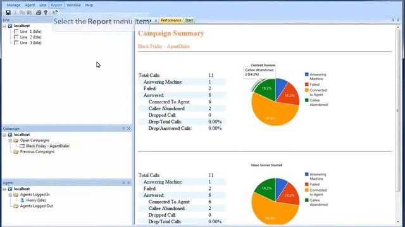Click the localhost server icon in Agent panel

click(x=10, y=189)
